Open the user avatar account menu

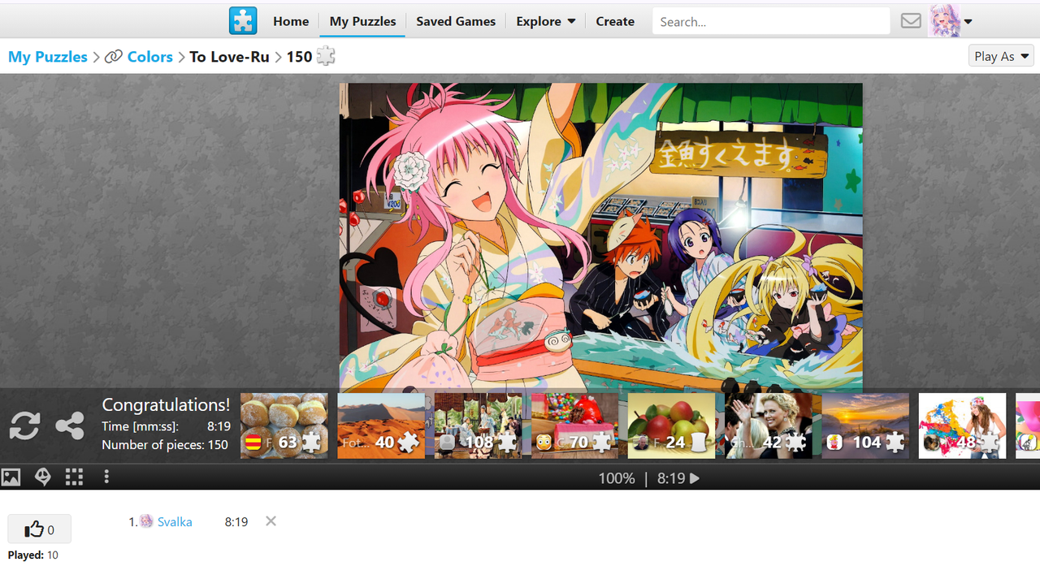[x=951, y=21]
